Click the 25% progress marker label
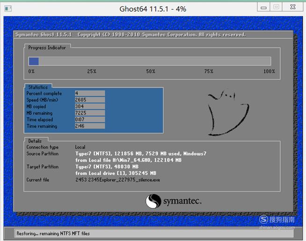The image size is (306, 241). pos(92,71)
